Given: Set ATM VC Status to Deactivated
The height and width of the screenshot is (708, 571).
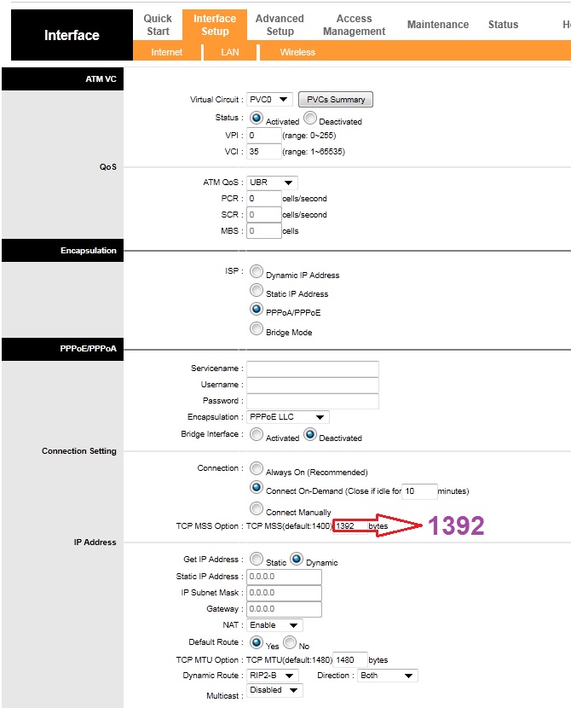Looking at the screenshot, I should click(x=310, y=118).
